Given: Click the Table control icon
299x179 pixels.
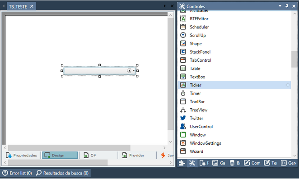Looking at the screenshot, I should click(183, 69).
